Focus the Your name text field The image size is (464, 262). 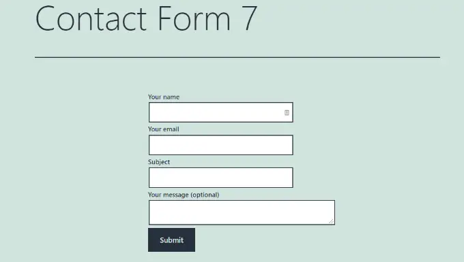pos(221,112)
